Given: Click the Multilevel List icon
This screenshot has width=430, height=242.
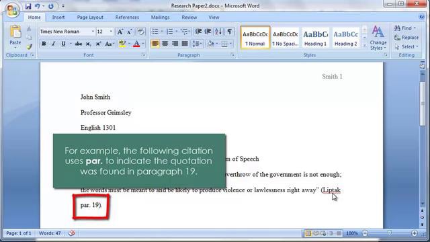Looking at the screenshot, I should tap(185, 32).
